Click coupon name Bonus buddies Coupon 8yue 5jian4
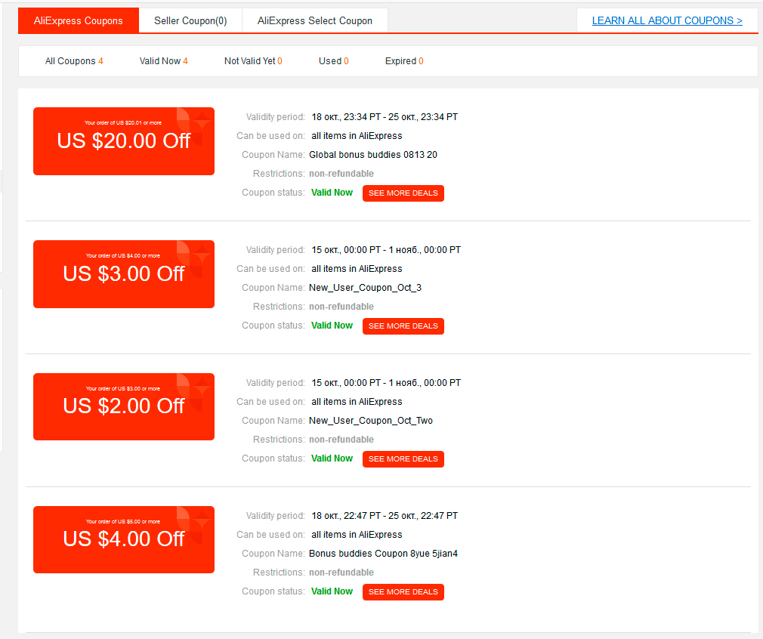 [384, 554]
